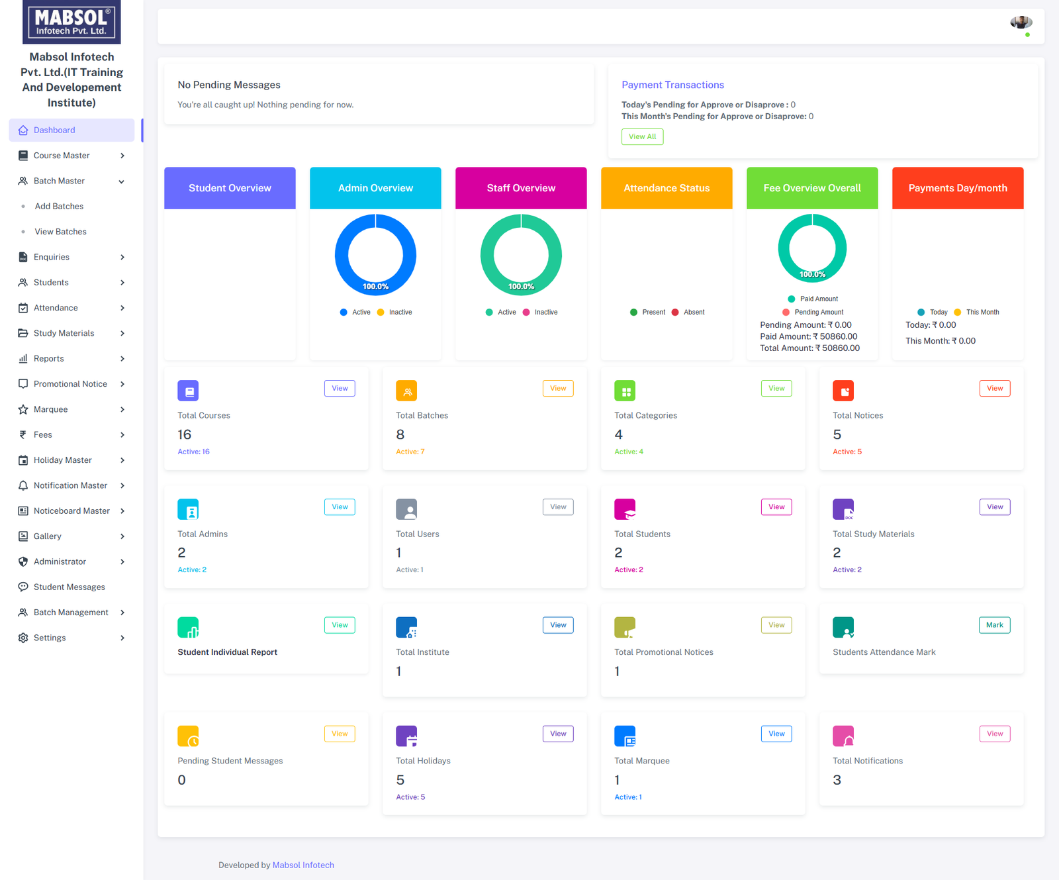Open the Settings gear icon
This screenshot has width=1059, height=880.
click(x=22, y=638)
